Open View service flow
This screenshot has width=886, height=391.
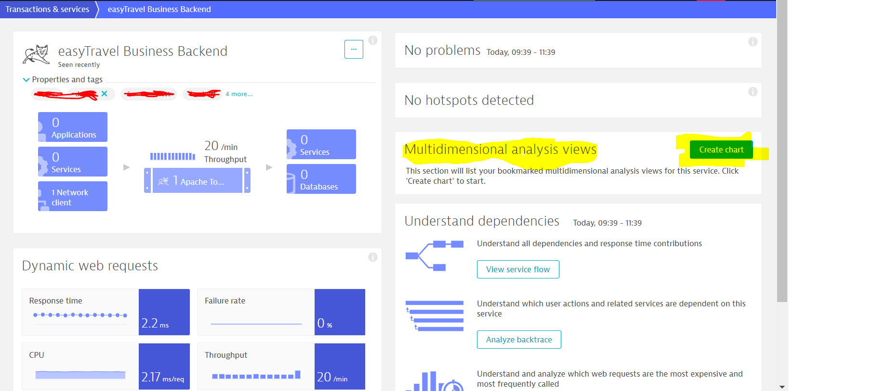point(517,269)
